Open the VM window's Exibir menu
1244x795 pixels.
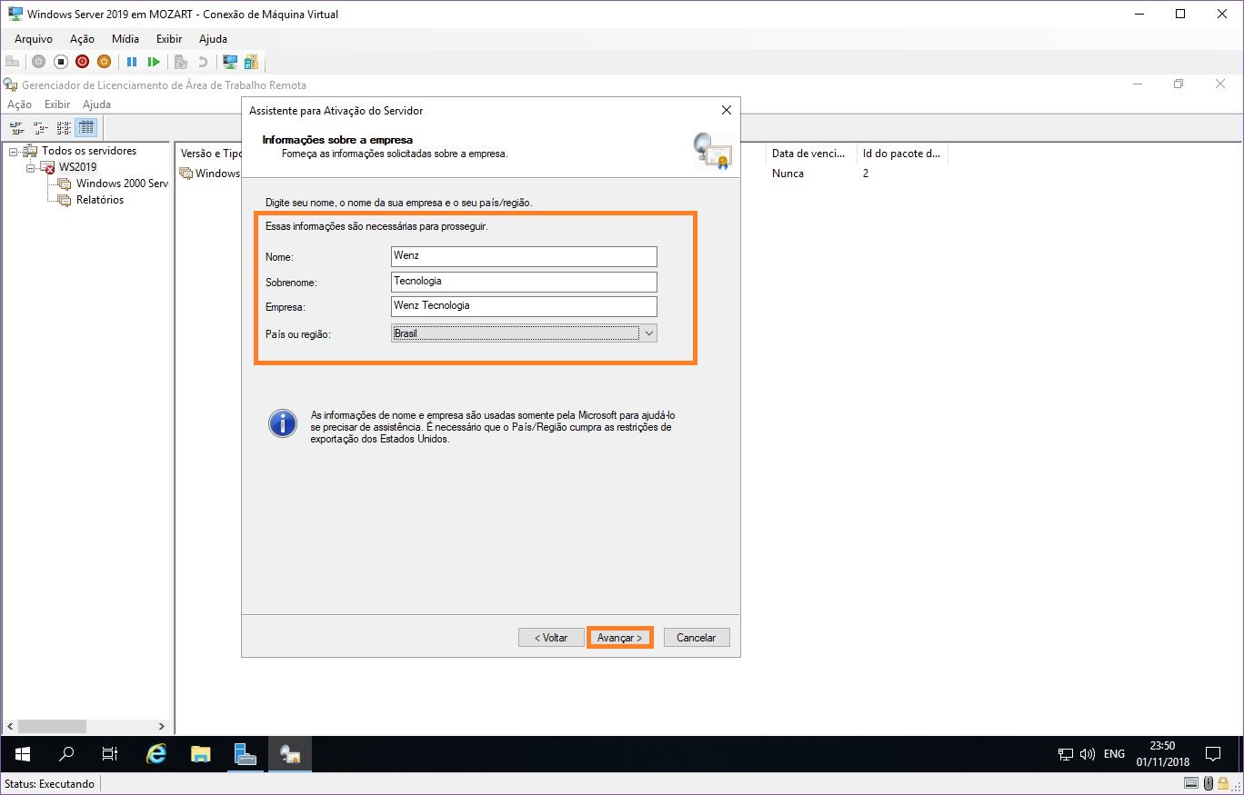coord(169,39)
